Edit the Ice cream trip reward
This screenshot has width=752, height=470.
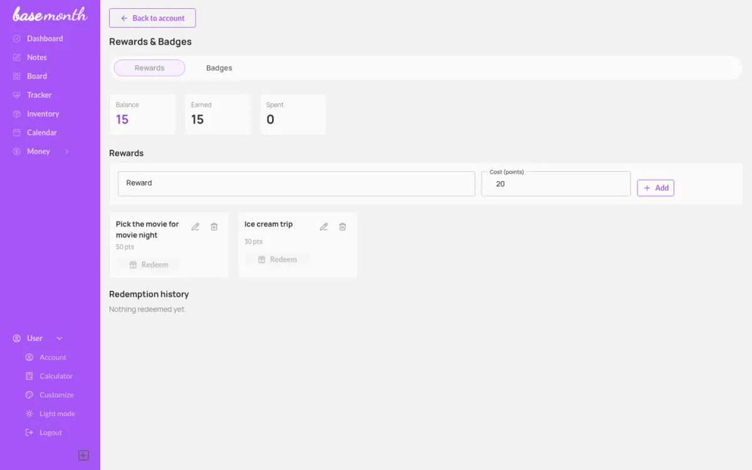tap(324, 227)
